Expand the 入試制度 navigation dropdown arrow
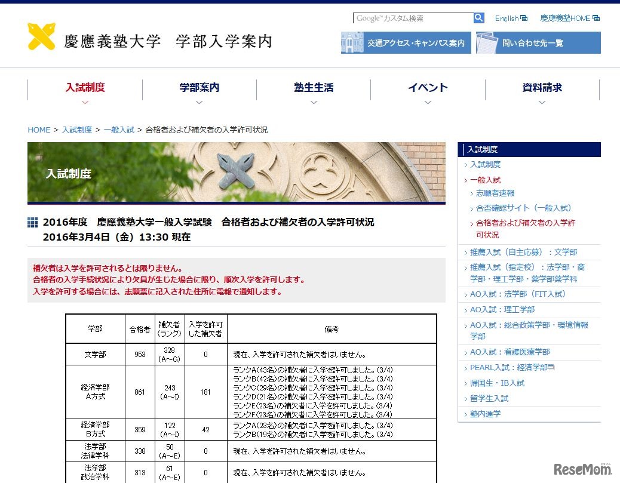Viewport: 620px width, 483px height. point(85,103)
